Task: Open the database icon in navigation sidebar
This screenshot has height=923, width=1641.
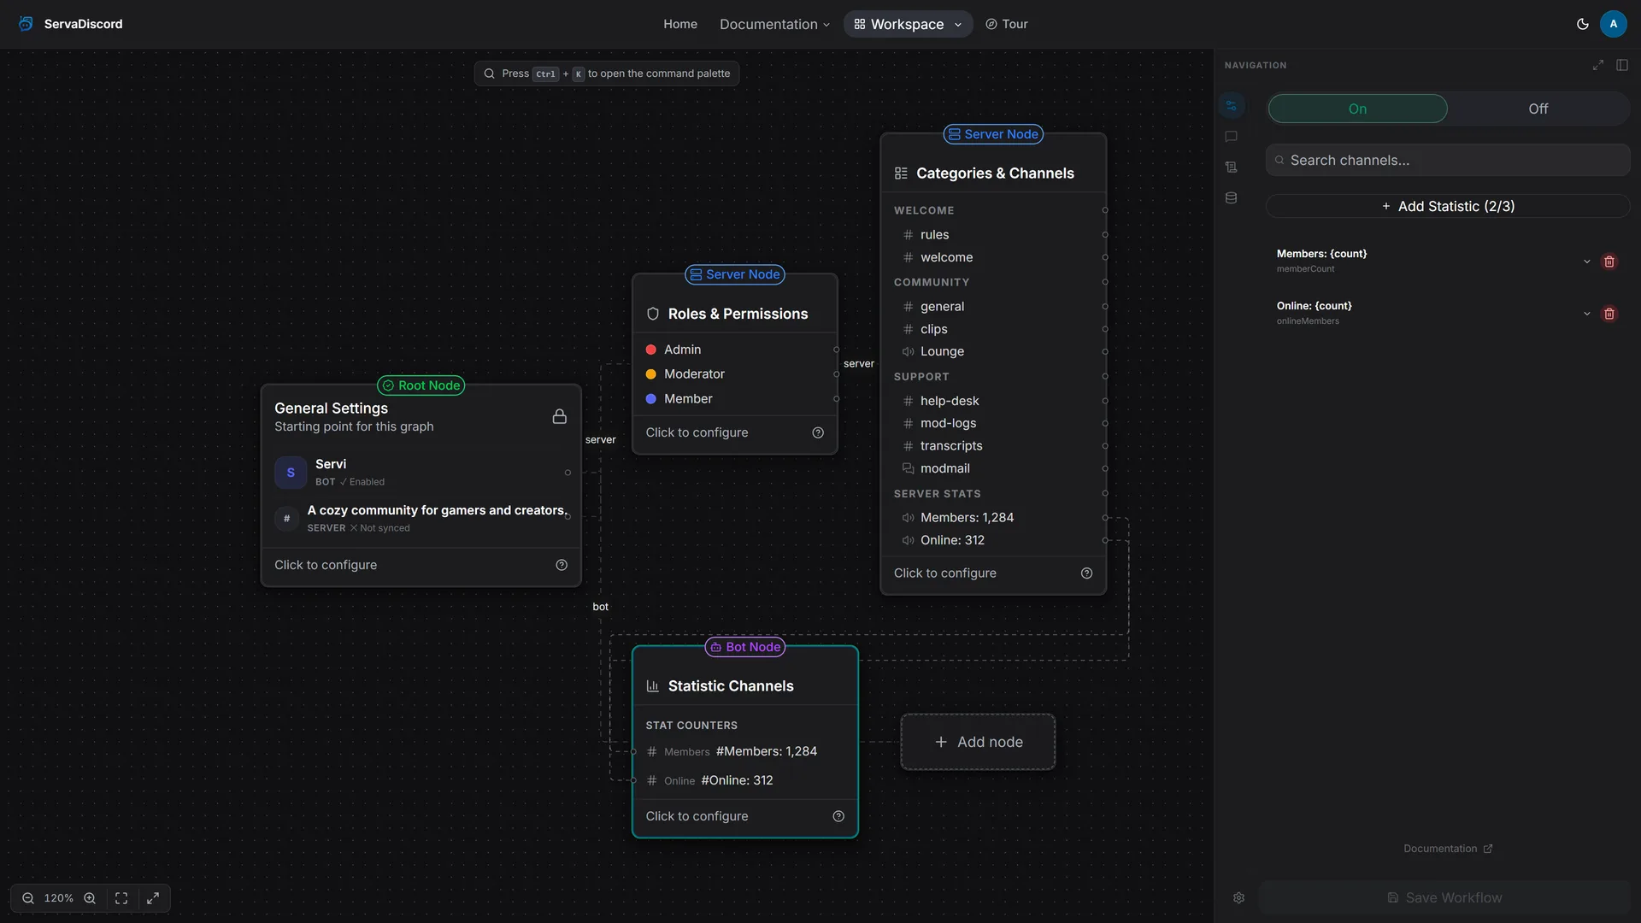Action: 1231,198
